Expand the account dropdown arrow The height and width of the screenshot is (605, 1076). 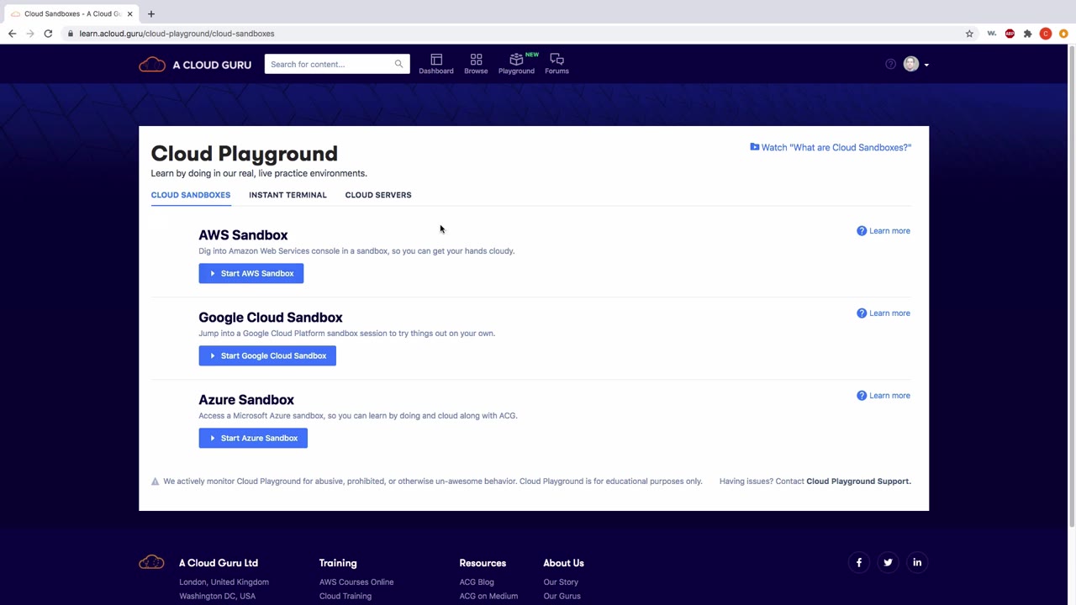click(926, 65)
